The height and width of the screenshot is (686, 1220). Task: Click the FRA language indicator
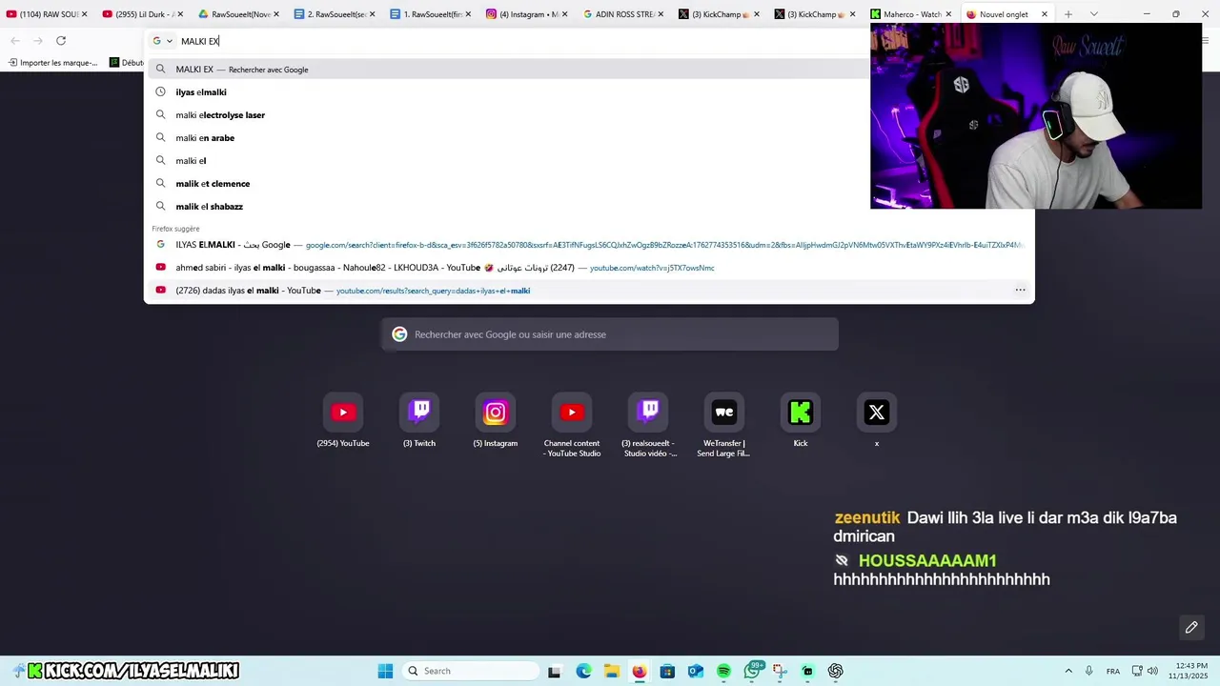[x=1113, y=672]
